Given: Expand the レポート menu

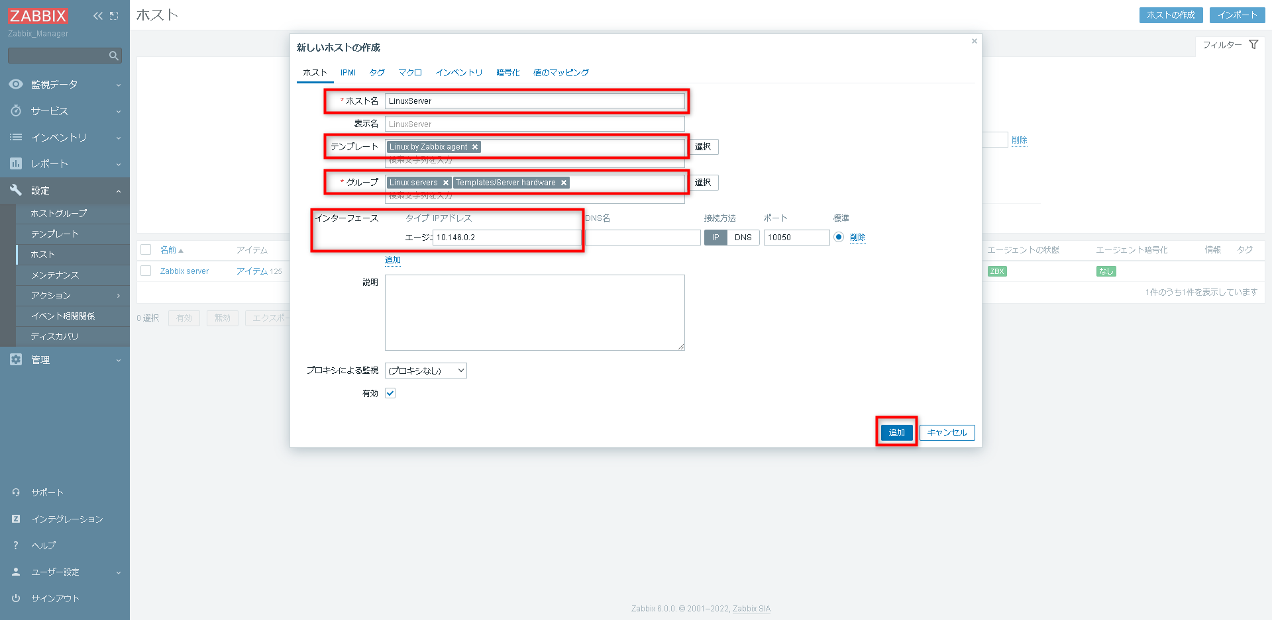Looking at the screenshot, I should click(65, 163).
